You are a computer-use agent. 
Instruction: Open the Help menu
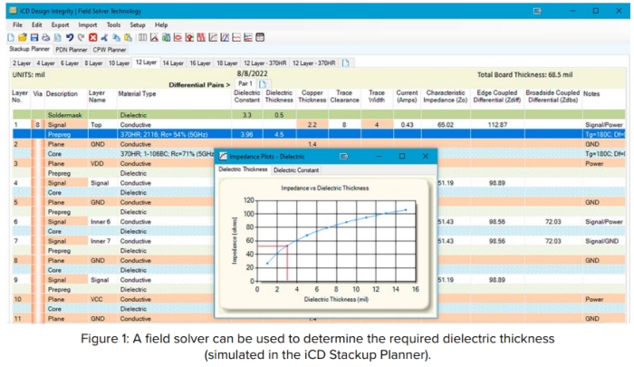pyautogui.click(x=161, y=24)
